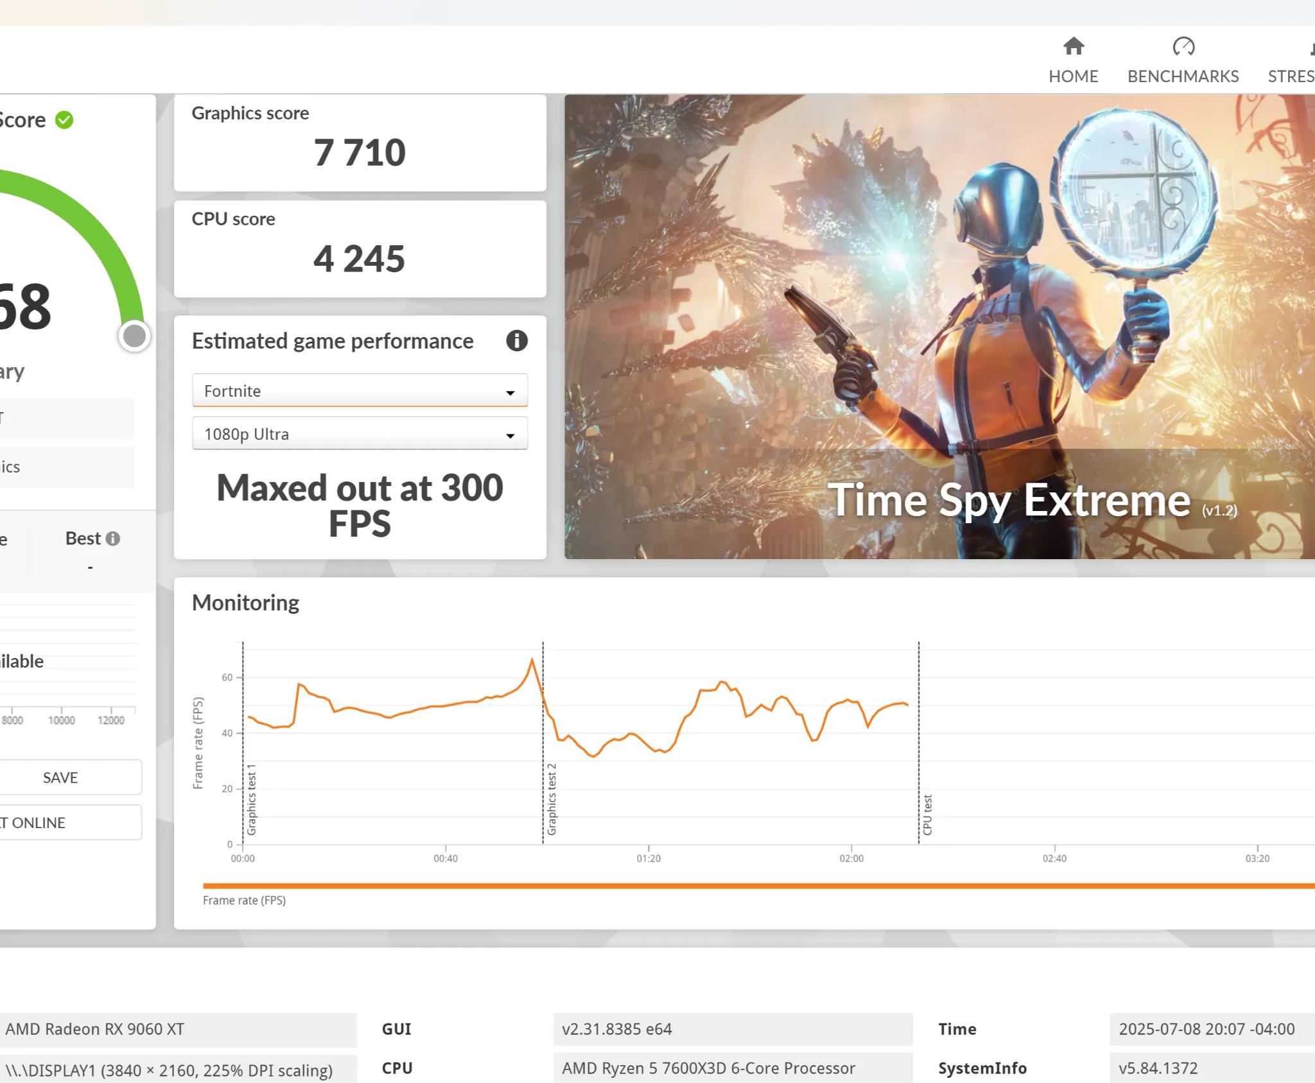Click the Graphics score value 7 710
This screenshot has width=1315, height=1083.
click(x=360, y=153)
